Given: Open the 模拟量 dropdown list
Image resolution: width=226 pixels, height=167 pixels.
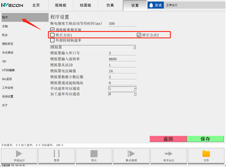Looking at the screenshot, I should 93,47.
